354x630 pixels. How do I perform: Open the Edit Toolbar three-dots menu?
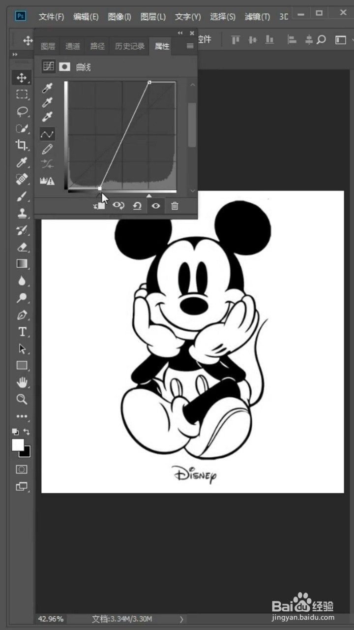pyautogui.click(x=22, y=416)
